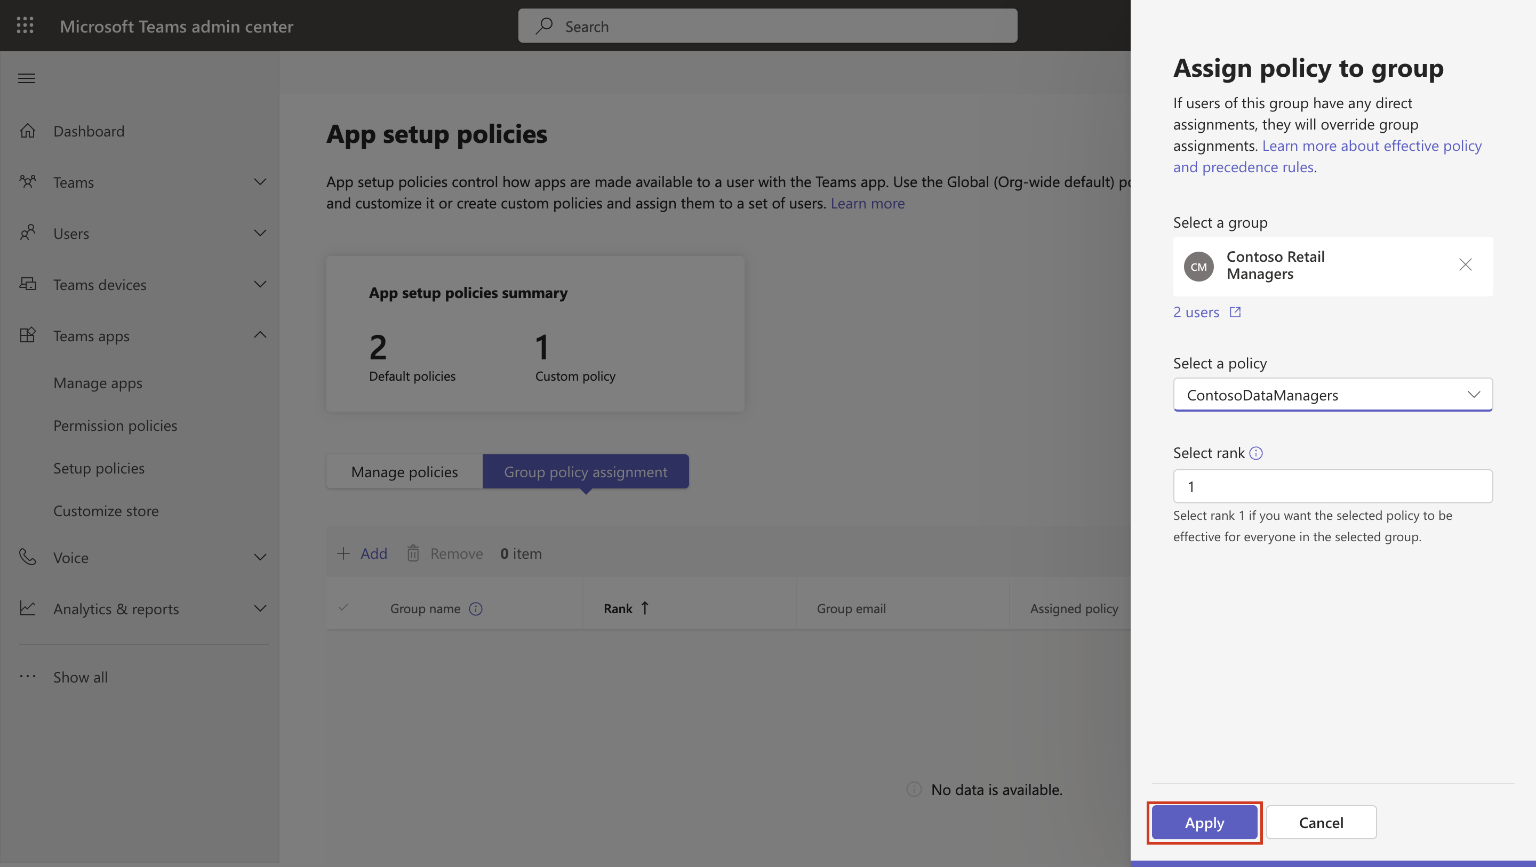Screen dimensions: 1536x867
Task: Click the info icon beside No data is available
Action: coord(914,790)
